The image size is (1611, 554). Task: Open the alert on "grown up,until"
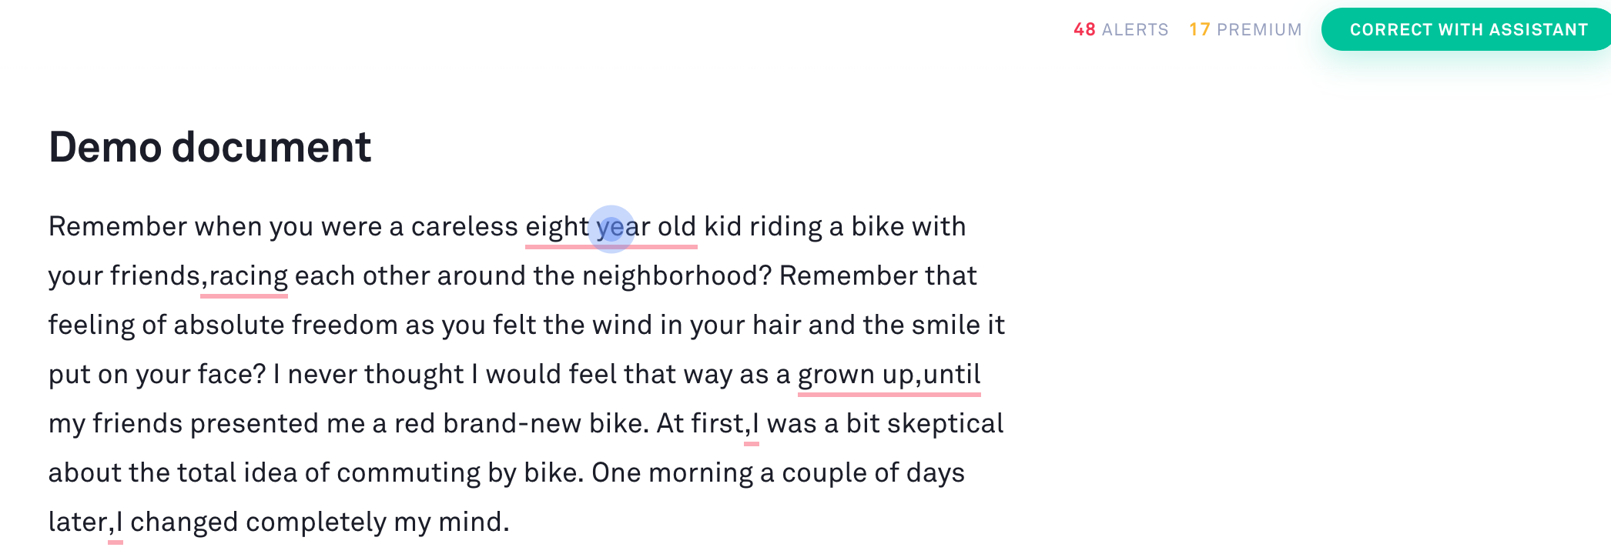point(889,375)
